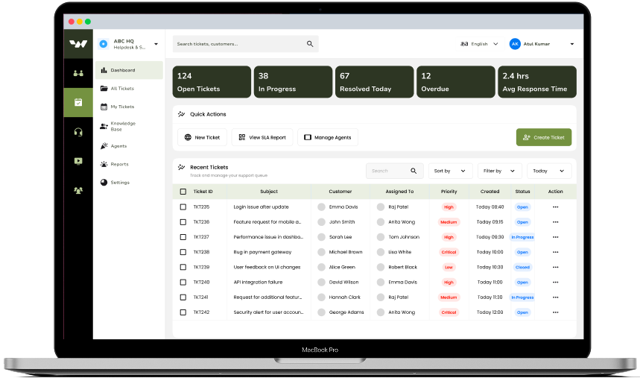Open Agents in the side menu
This screenshot has height=378, width=640.
(x=129, y=146)
